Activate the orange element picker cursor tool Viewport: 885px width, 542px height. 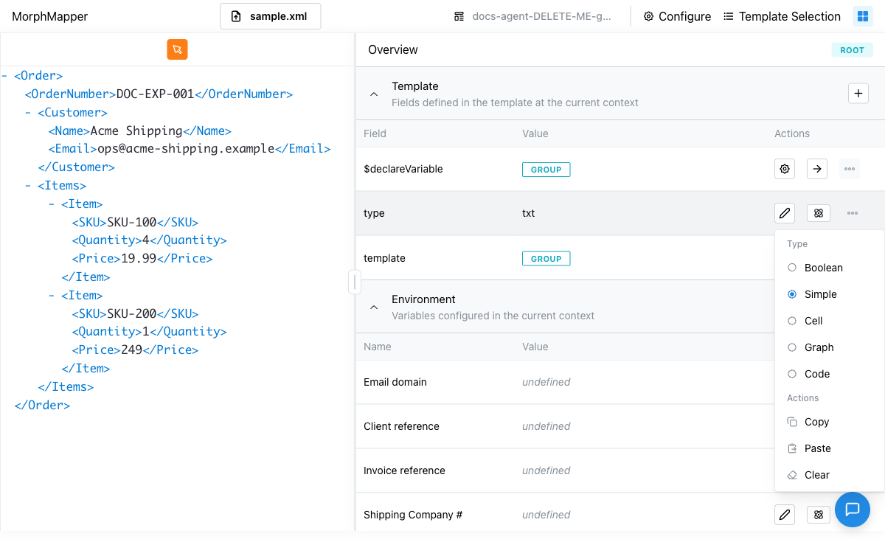(177, 49)
